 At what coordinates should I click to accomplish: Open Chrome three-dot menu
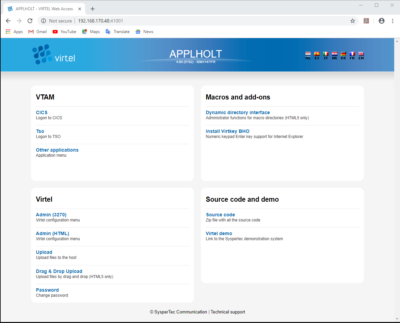click(x=393, y=21)
